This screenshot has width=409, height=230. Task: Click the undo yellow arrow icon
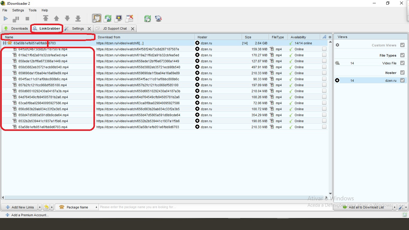[46, 207]
